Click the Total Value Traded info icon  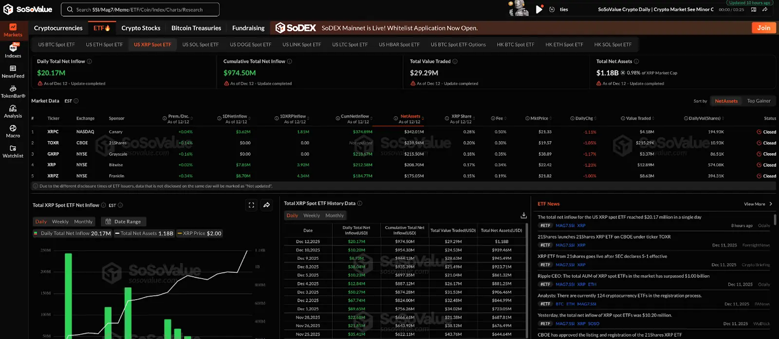(455, 61)
